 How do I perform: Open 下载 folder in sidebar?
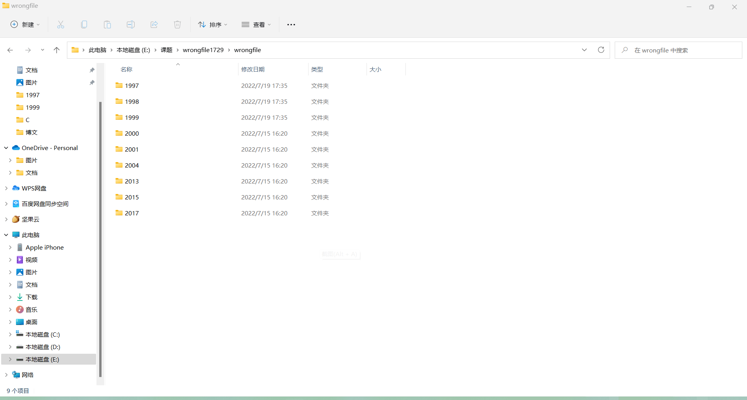tap(31, 297)
